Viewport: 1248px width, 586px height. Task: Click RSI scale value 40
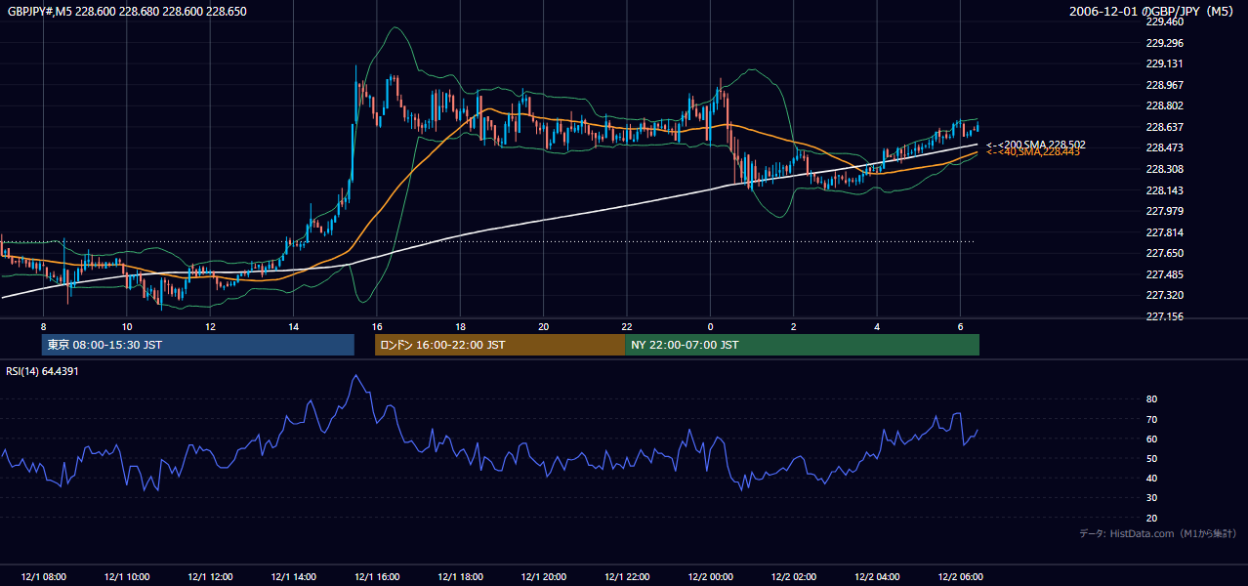[1151, 479]
